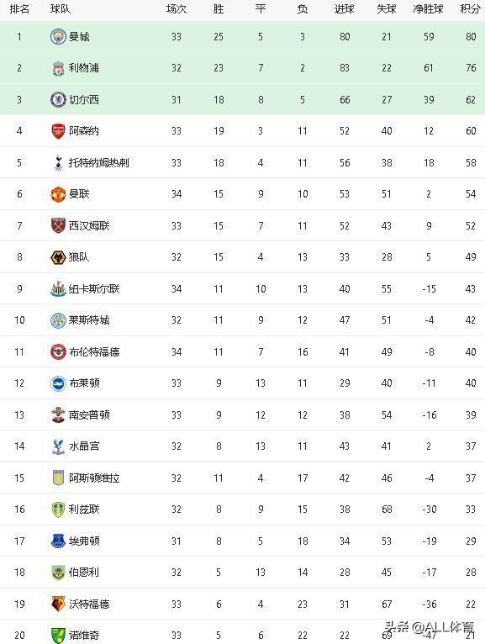Click the Manchester United badge
The height and width of the screenshot is (644, 485).
click(58, 194)
